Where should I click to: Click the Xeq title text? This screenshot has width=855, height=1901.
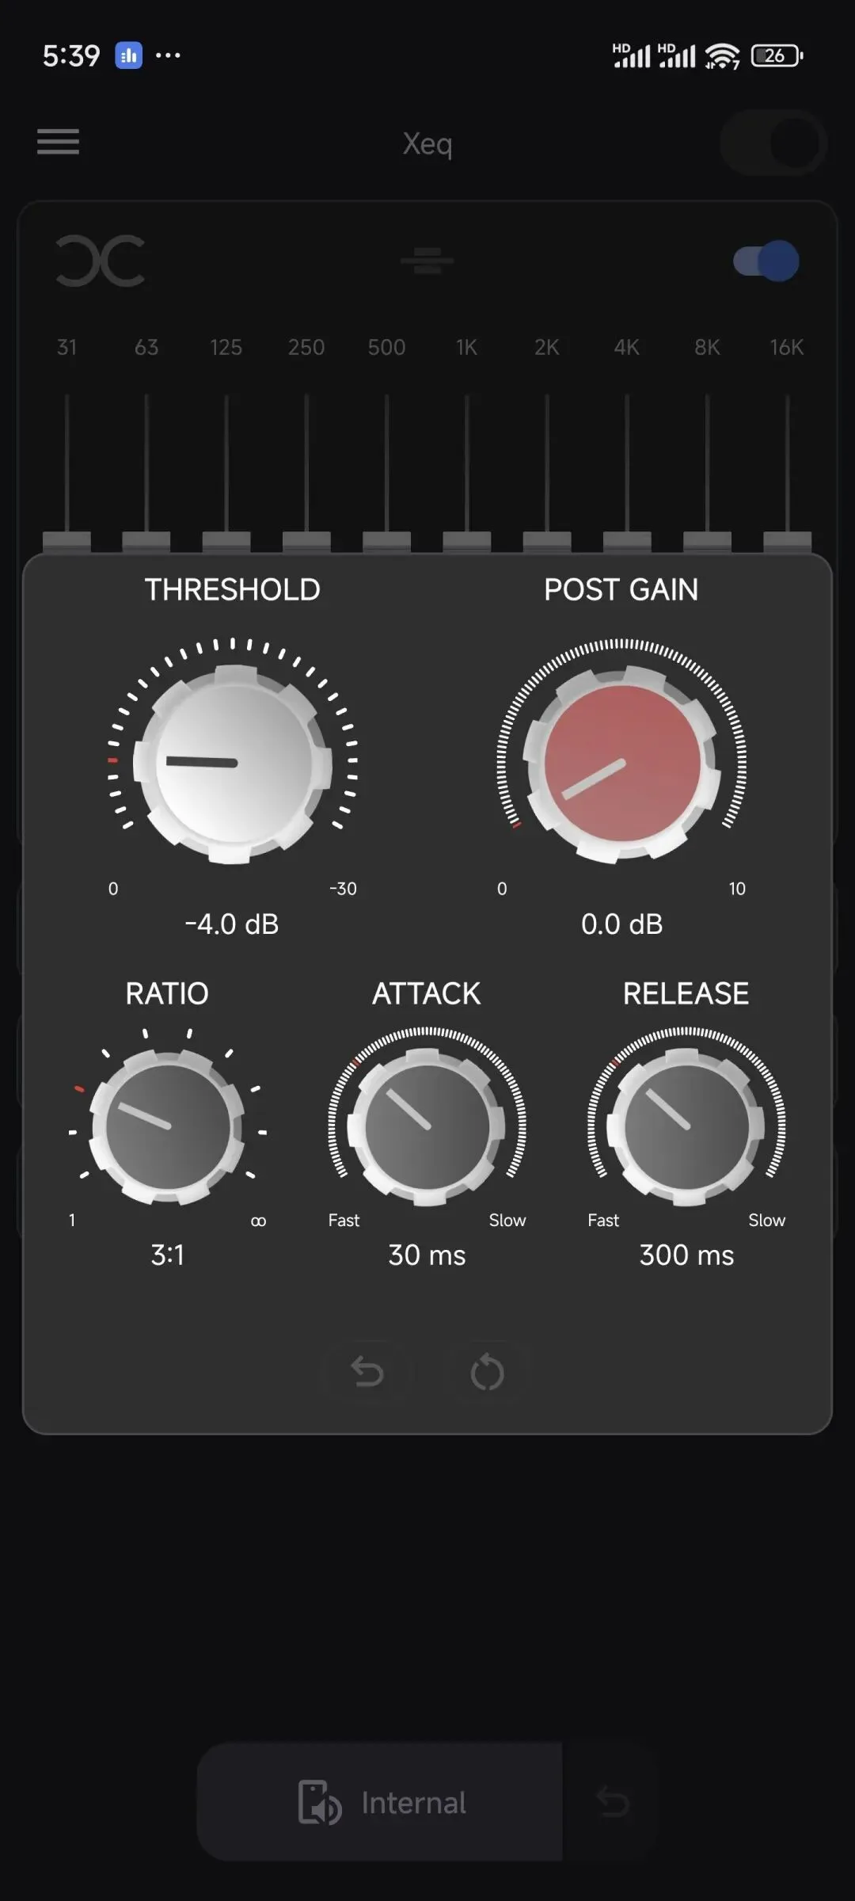pos(427,144)
